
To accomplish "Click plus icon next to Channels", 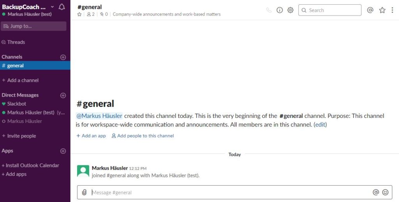I will (x=63, y=57).
